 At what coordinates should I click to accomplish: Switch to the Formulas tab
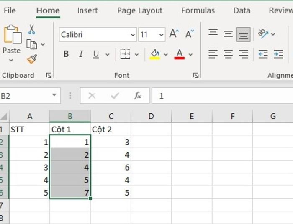198,10
